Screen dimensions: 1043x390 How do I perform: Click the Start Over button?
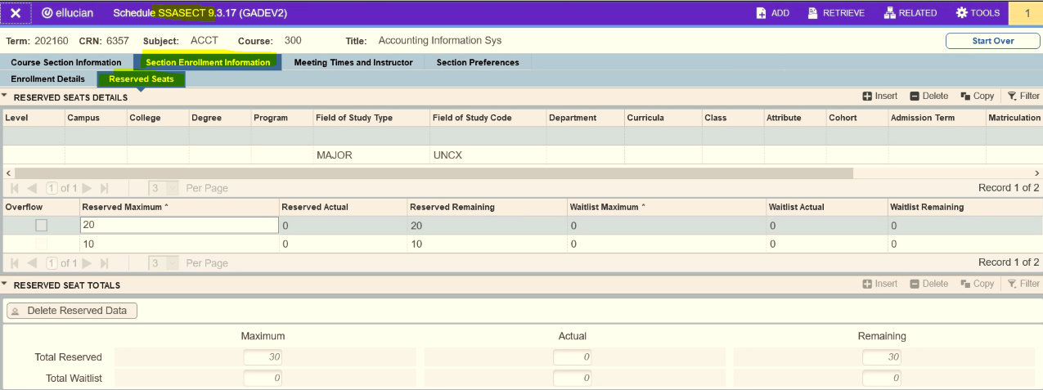(x=992, y=41)
